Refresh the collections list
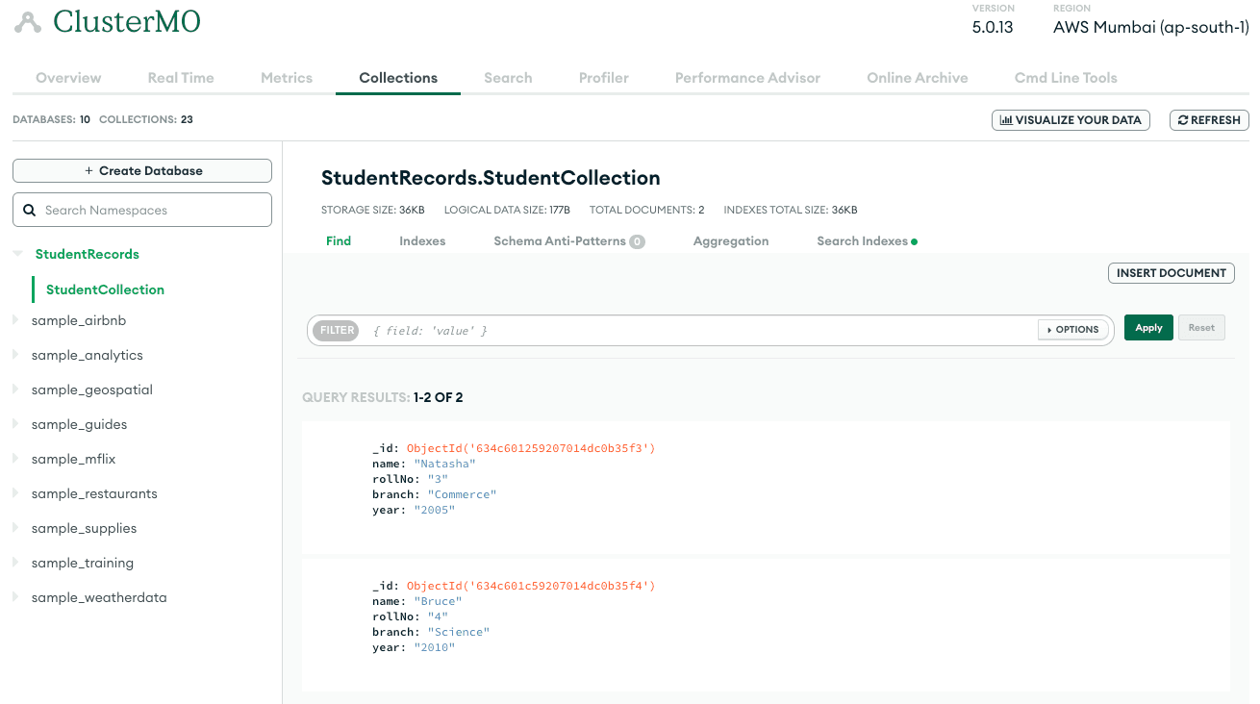Image resolution: width=1260 pixels, height=704 pixels. coord(1209,120)
